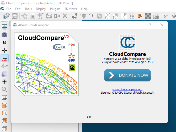
Task: Open the 3D Views menu
Action: click(x=71, y=9)
